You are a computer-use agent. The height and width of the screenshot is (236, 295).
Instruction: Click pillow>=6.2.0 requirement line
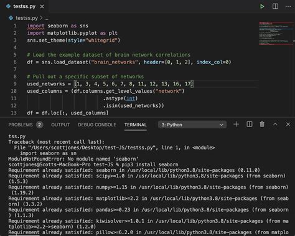coord(148,232)
